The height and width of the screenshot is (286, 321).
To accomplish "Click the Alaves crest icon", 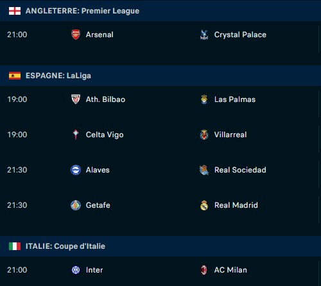I will (76, 170).
